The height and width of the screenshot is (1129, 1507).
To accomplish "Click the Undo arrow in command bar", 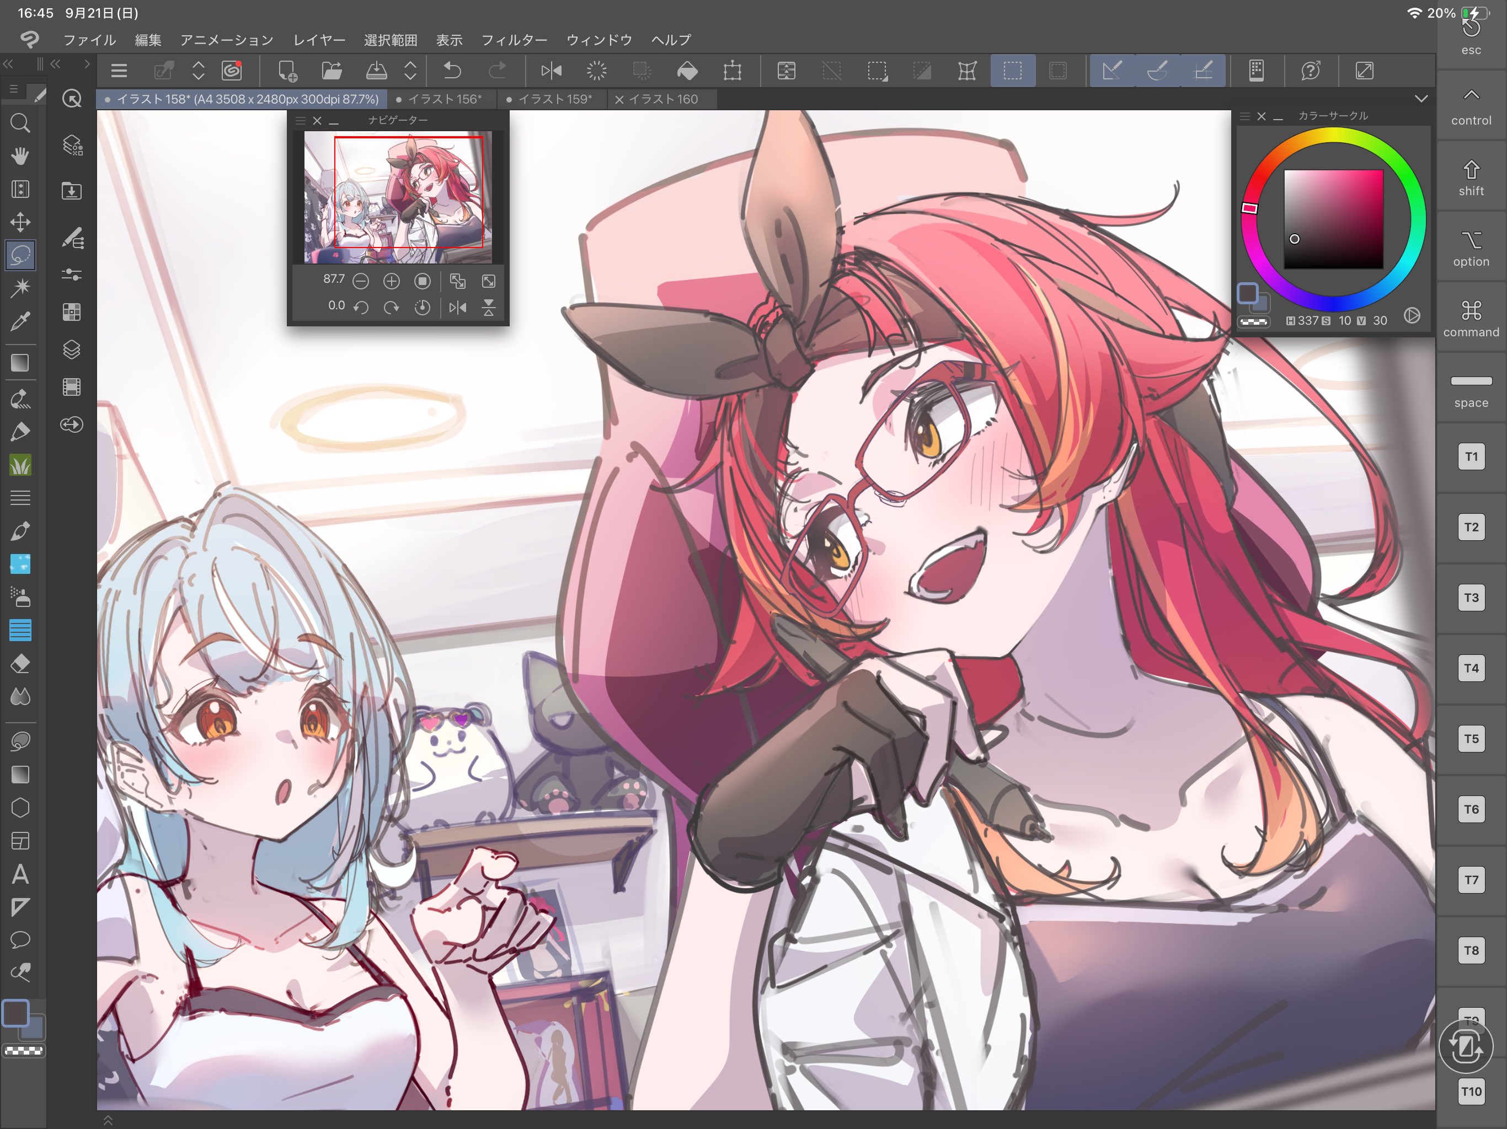I will (x=452, y=70).
